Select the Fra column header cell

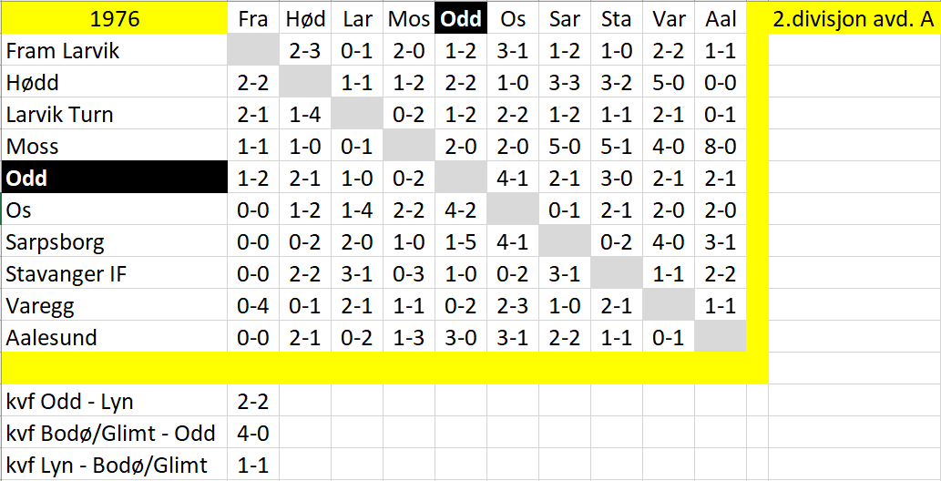click(253, 18)
